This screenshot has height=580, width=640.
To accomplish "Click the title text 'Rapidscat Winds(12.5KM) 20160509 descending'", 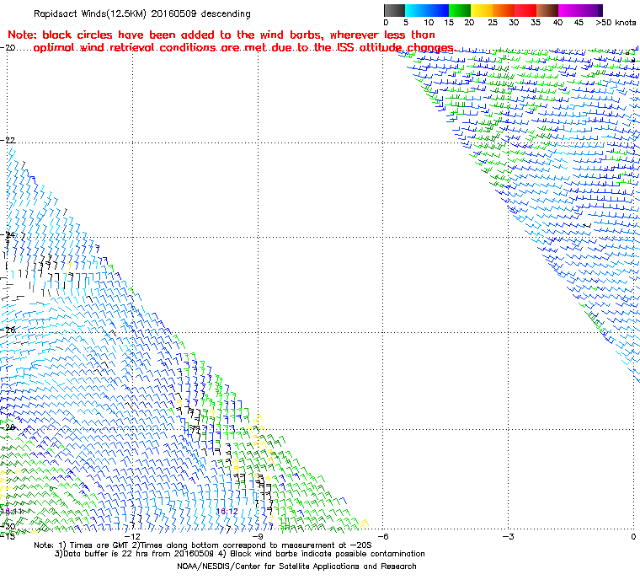I will coord(142,13).
